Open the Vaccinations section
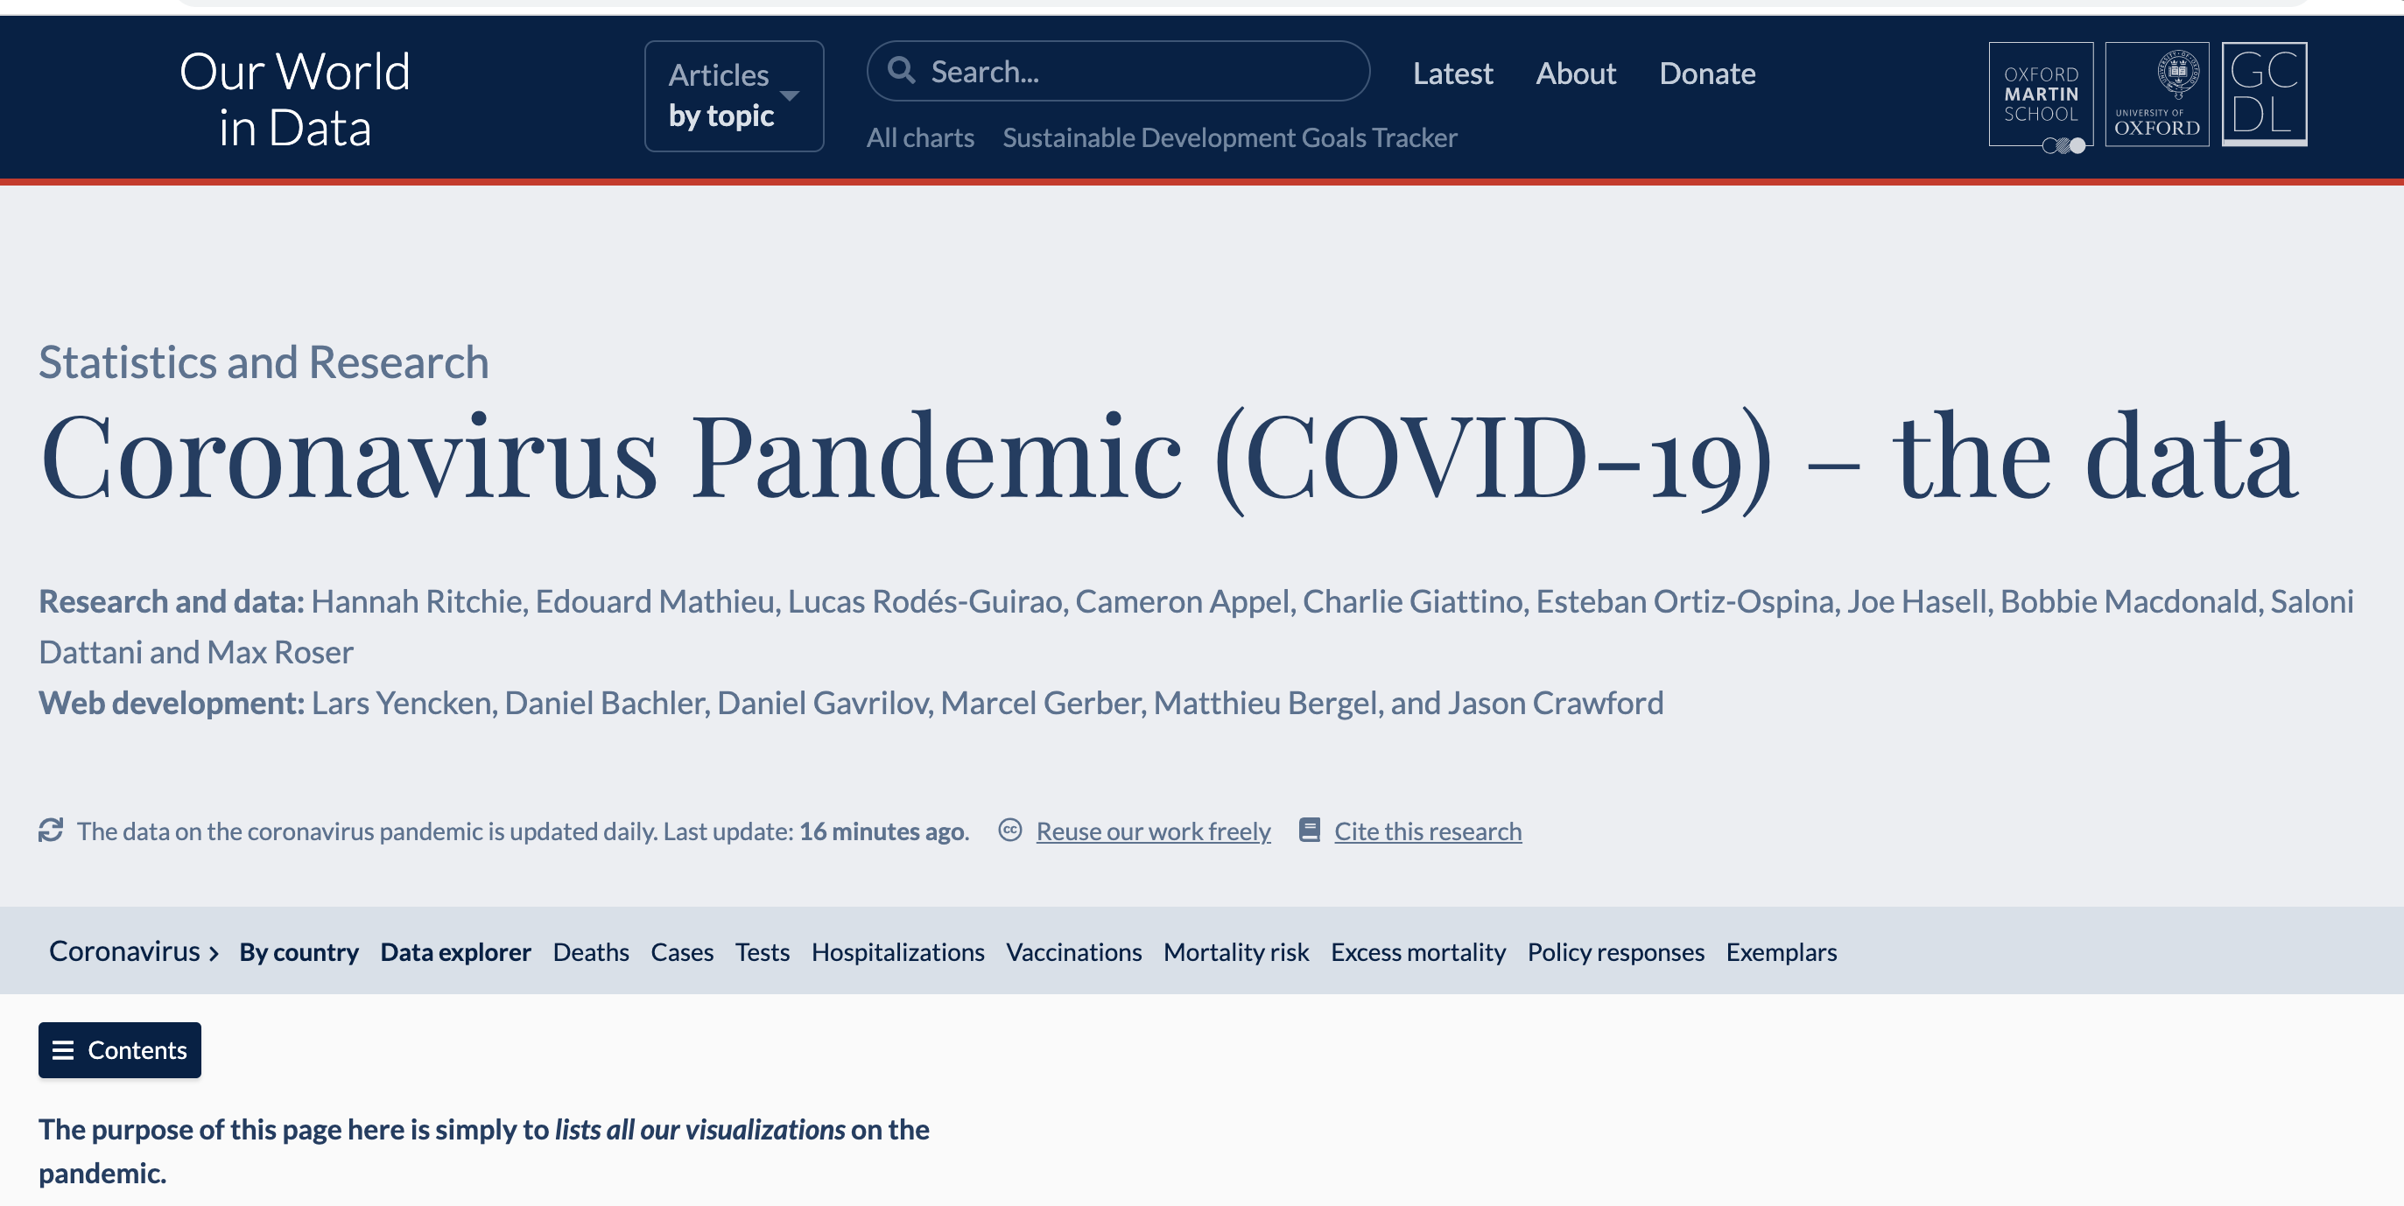 coord(1073,951)
